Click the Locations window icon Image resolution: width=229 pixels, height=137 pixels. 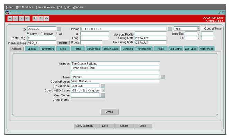[x=7, y=13]
